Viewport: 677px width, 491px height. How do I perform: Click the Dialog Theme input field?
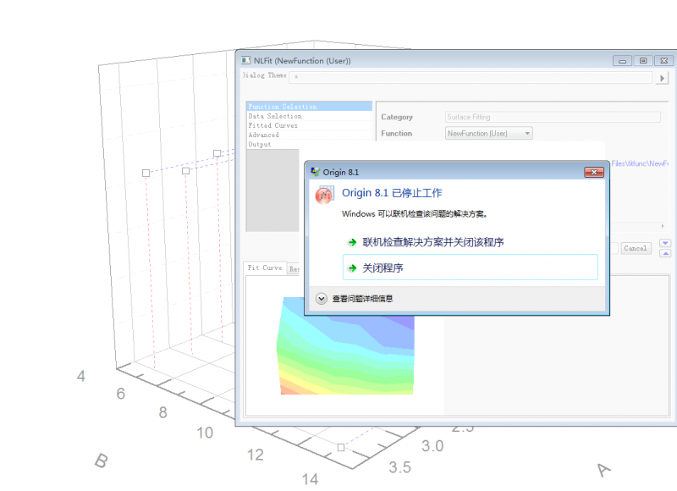pos(471,77)
